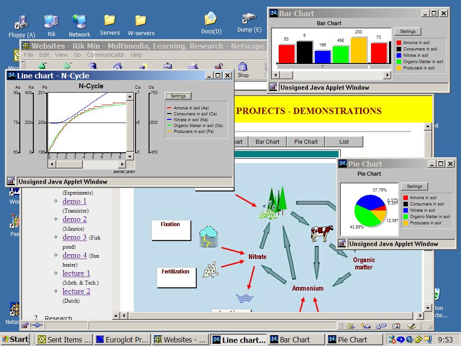Open the lecture 1 link
Viewport: 461px width, 346px height.
pyautogui.click(x=76, y=273)
